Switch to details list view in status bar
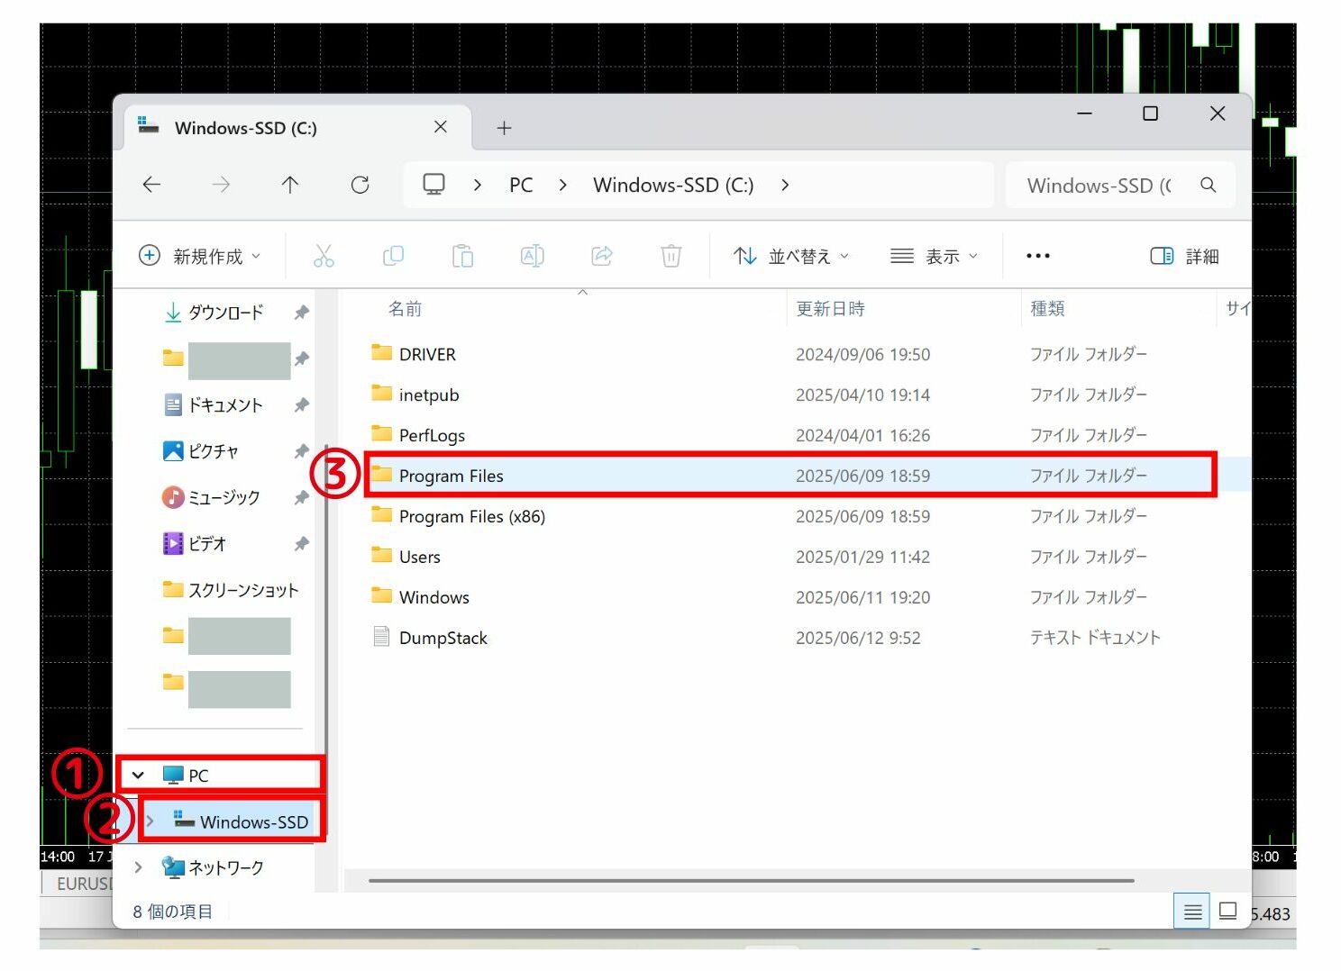The width and height of the screenshot is (1341, 971). 1191,912
